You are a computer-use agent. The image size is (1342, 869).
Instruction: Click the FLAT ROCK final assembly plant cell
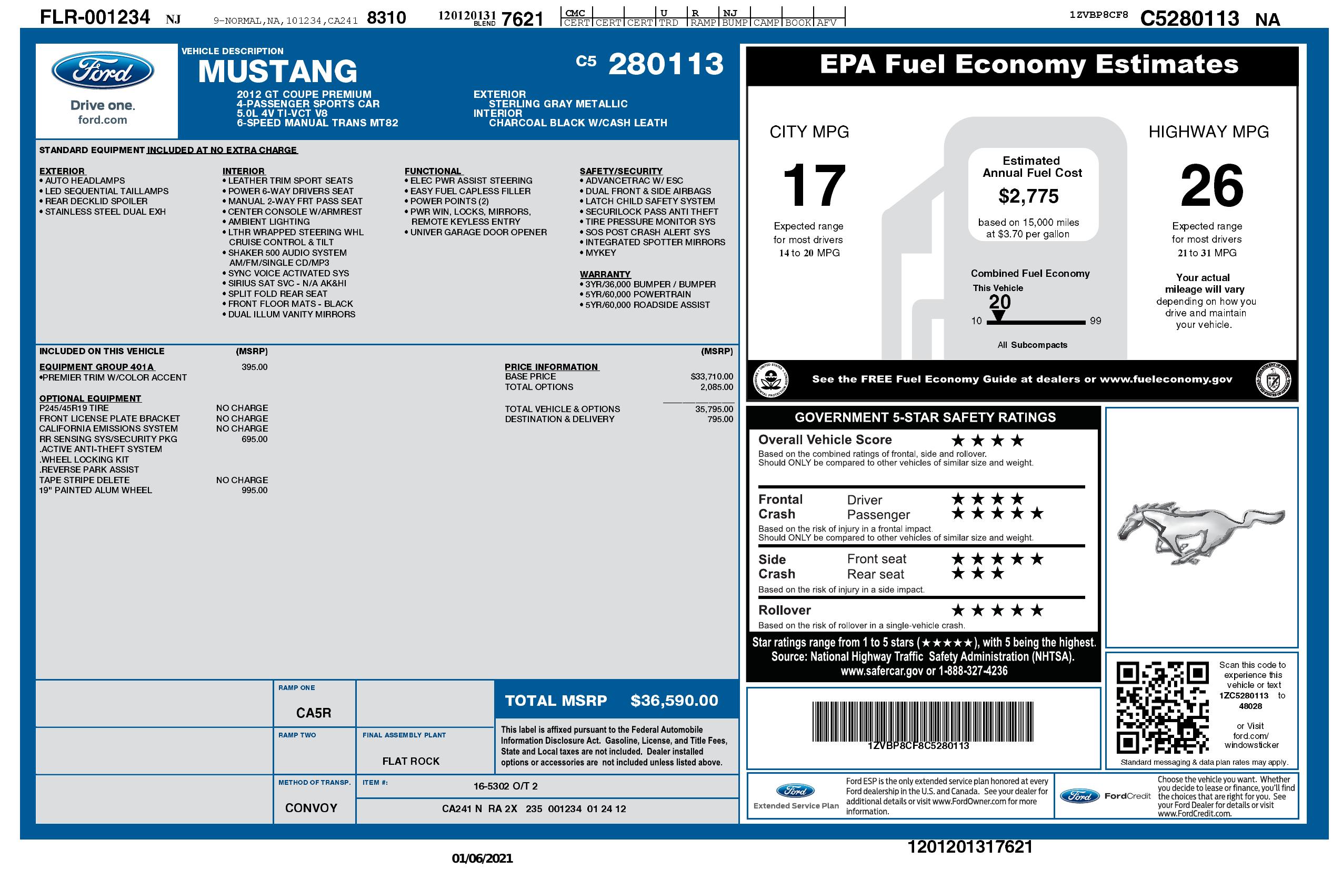coord(410,761)
